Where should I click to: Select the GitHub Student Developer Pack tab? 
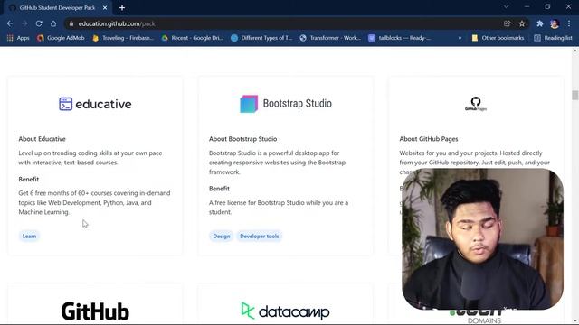point(58,8)
